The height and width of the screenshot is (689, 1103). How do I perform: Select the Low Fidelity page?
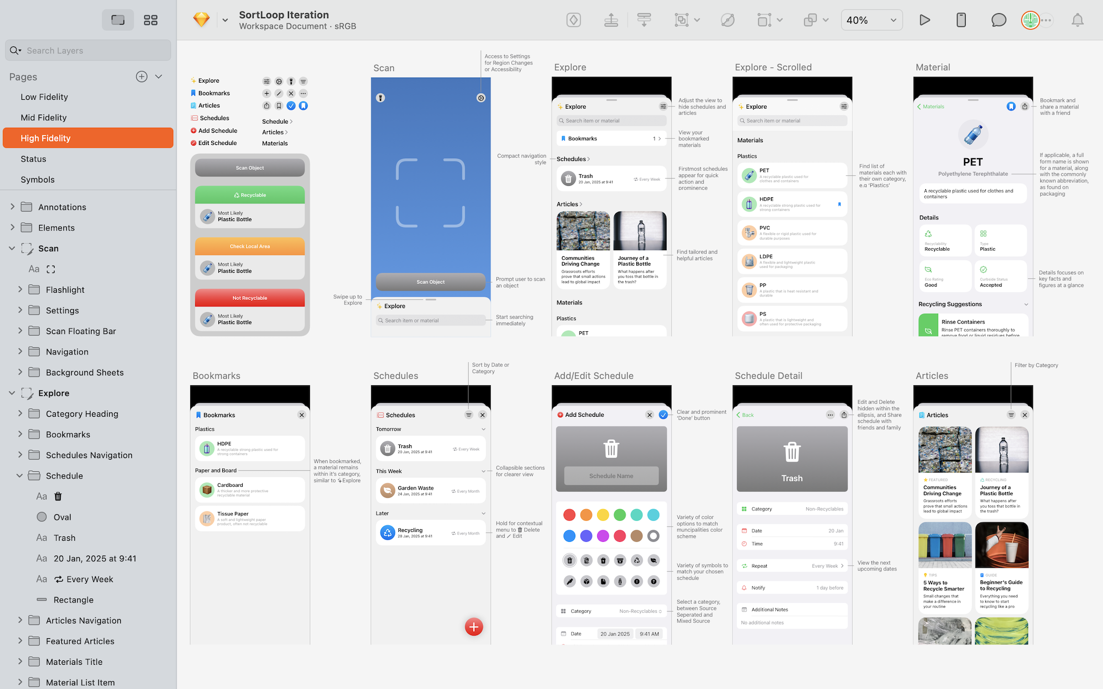pos(44,97)
